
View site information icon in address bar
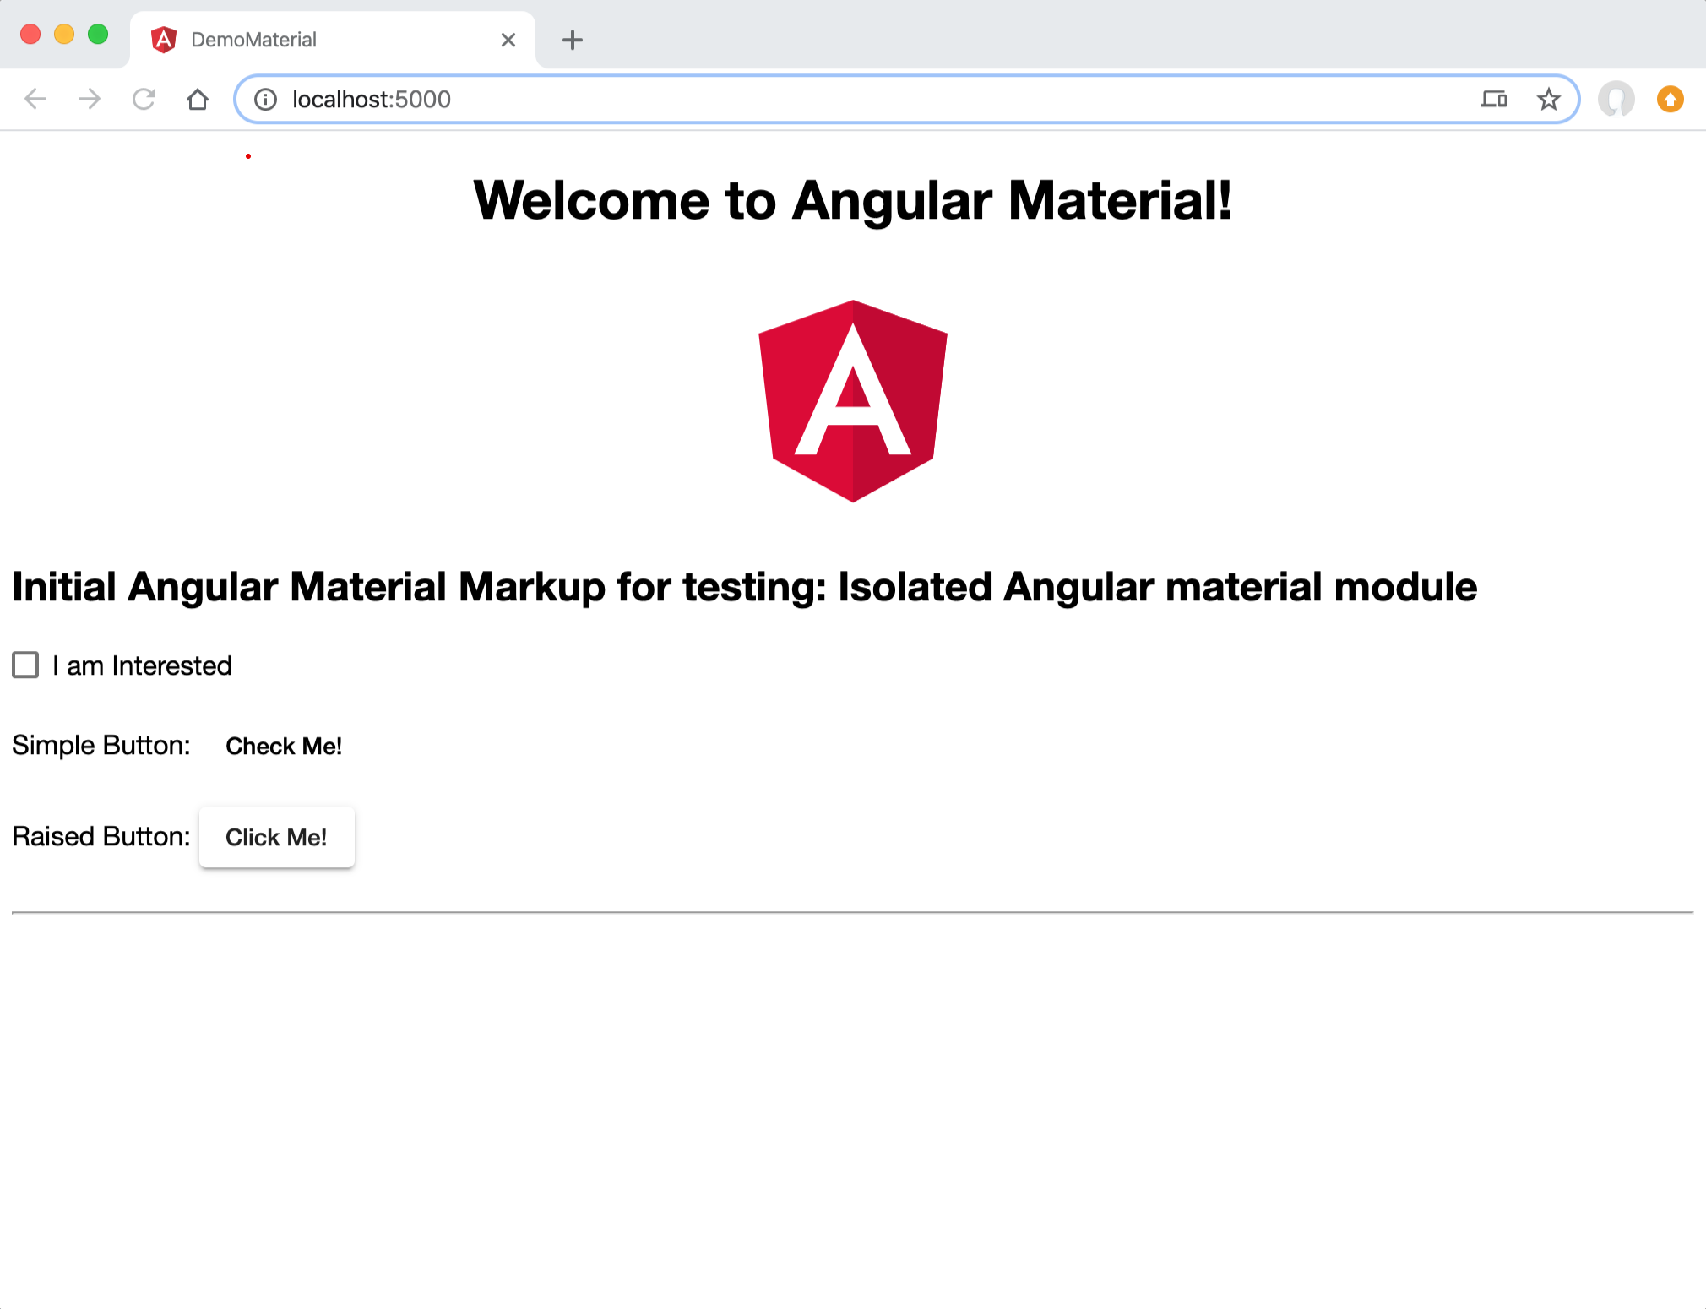point(265,100)
